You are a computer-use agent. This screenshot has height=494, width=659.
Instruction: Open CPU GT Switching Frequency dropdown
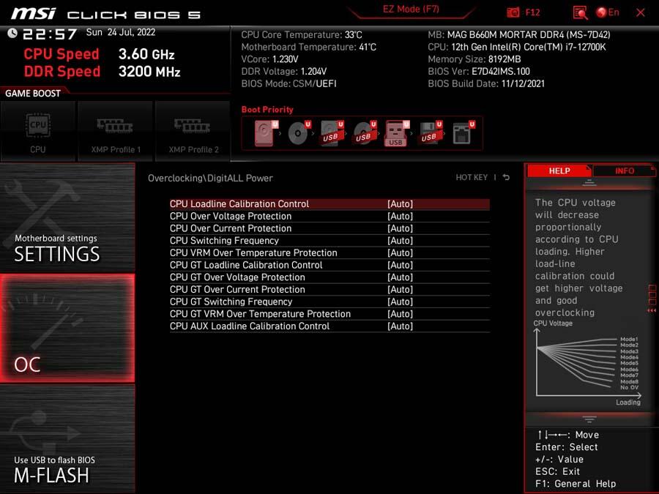329,302
